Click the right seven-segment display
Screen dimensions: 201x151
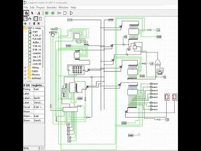tap(175, 97)
